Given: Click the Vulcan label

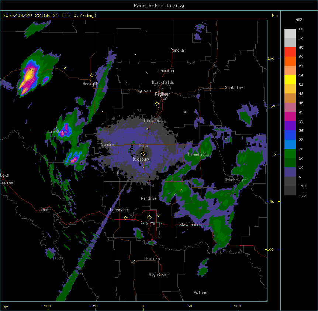Looking at the screenshot, I should point(200,293).
